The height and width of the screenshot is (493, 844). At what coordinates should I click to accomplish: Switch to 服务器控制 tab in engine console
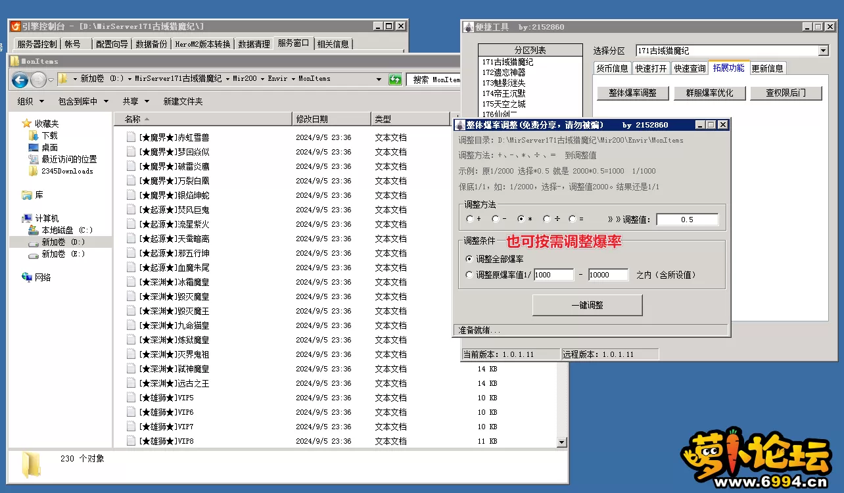click(x=37, y=44)
